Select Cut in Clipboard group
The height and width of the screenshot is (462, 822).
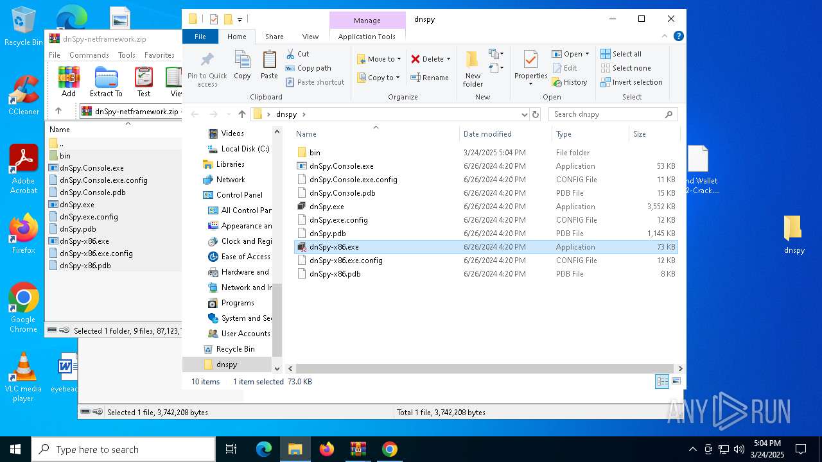[298, 54]
